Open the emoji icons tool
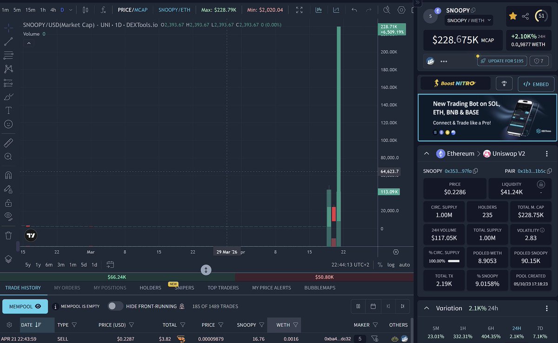Image resolution: width=558 pixels, height=343 pixels. [8, 124]
